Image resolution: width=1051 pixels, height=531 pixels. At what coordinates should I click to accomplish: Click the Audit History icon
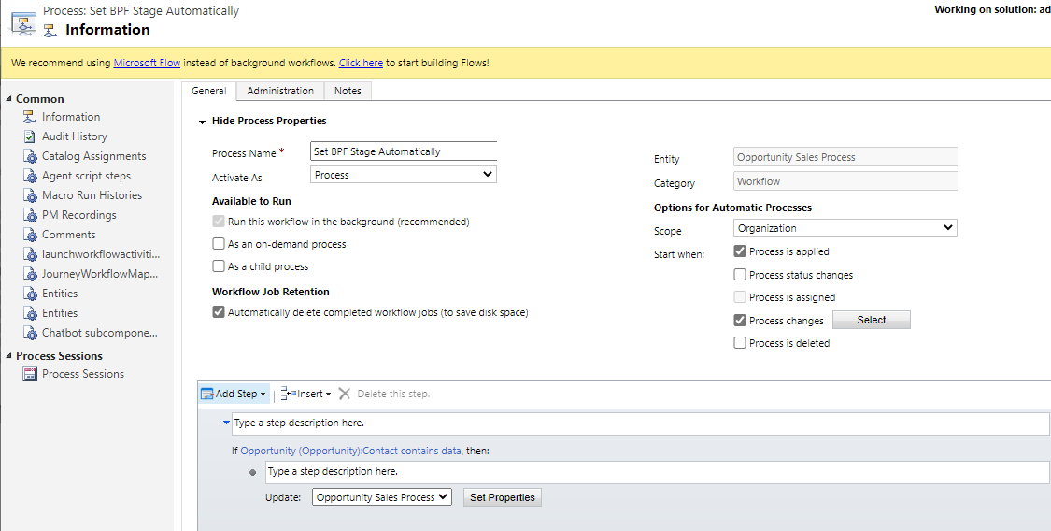coord(30,136)
